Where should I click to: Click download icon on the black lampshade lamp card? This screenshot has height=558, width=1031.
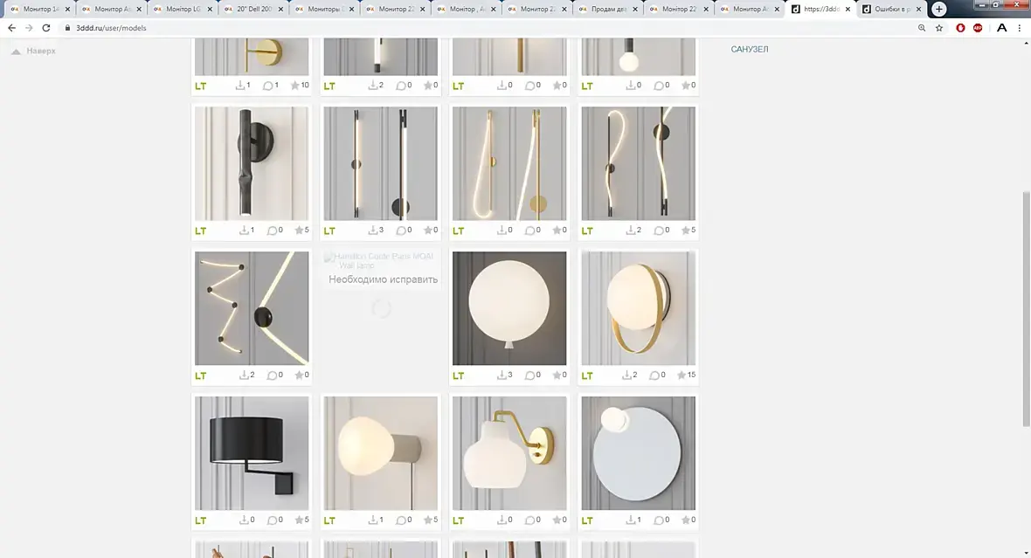coord(244,520)
